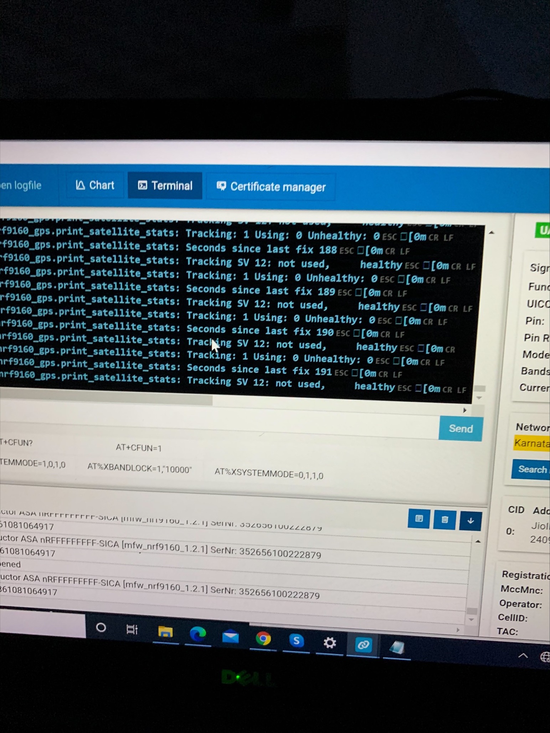Open Task View from the taskbar
The width and height of the screenshot is (550, 733).
(132, 630)
